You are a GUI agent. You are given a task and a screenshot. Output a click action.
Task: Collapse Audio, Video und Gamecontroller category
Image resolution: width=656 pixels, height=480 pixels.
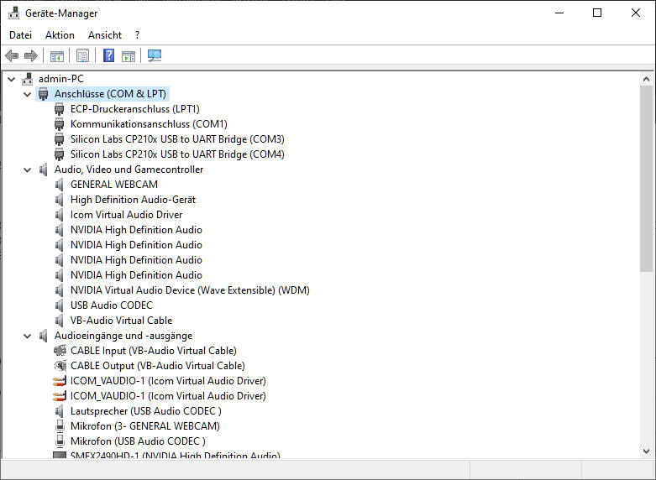pyautogui.click(x=27, y=170)
